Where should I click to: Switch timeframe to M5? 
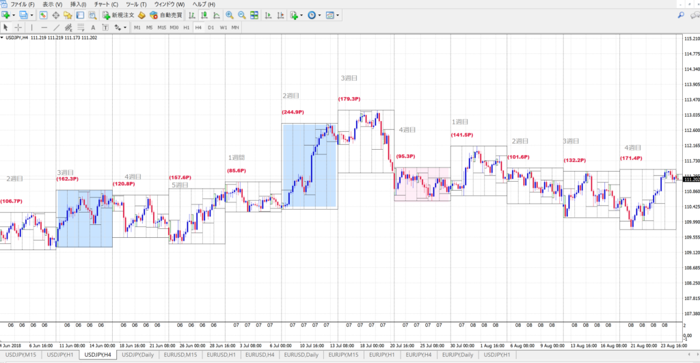point(149,27)
